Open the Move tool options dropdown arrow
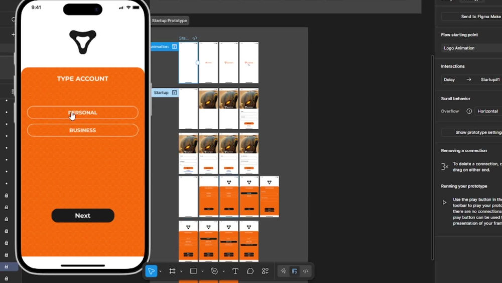The width and height of the screenshot is (502, 283). pyautogui.click(x=161, y=271)
